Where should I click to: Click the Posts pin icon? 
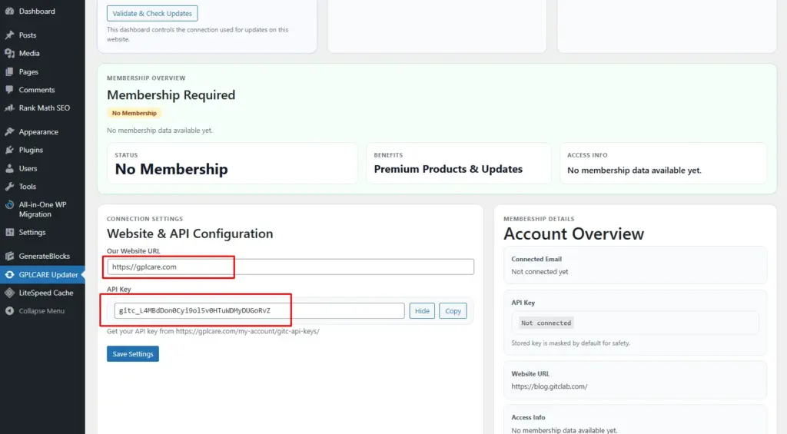pos(9,35)
